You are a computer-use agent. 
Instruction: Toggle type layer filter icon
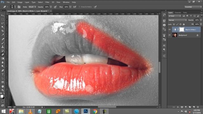click(x=191, y=16)
